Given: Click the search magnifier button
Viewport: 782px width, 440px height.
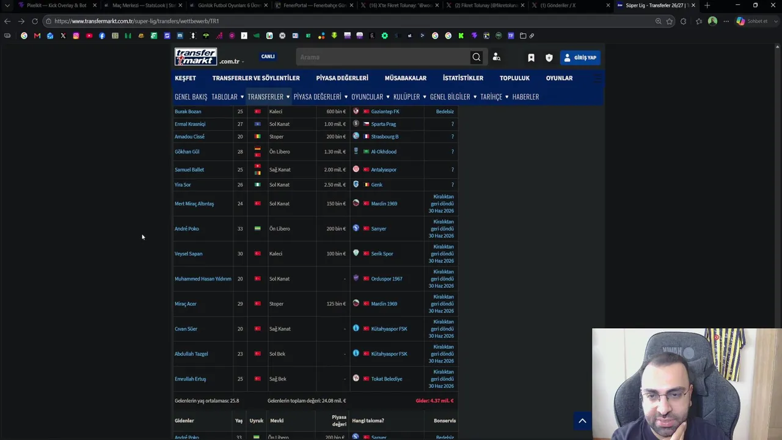Looking at the screenshot, I should coord(476,57).
